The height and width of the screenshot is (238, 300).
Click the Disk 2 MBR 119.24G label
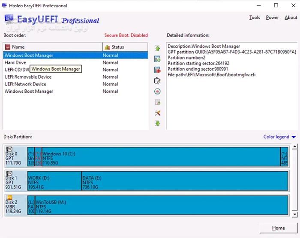click(x=13, y=207)
